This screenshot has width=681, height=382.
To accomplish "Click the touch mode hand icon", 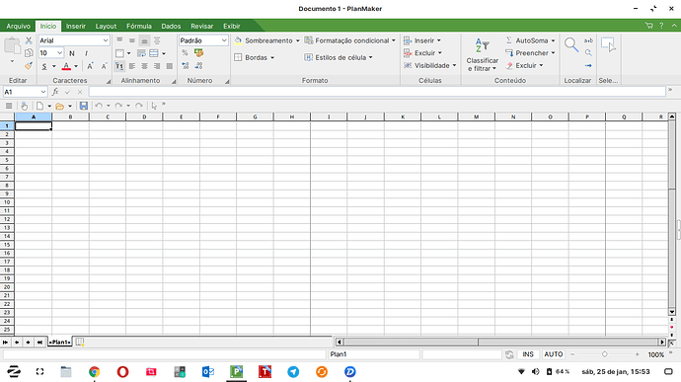I will [x=25, y=106].
